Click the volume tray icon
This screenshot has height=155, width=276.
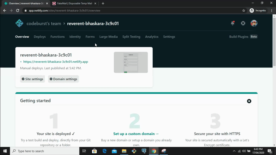244,151
